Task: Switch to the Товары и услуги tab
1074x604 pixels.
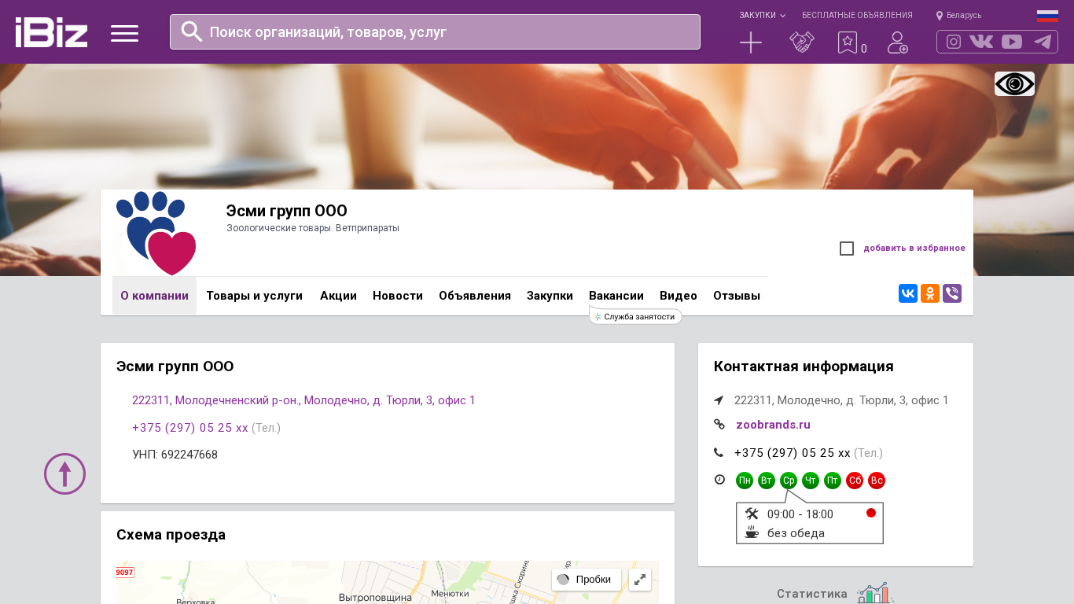Action: [x=254, y=296]
